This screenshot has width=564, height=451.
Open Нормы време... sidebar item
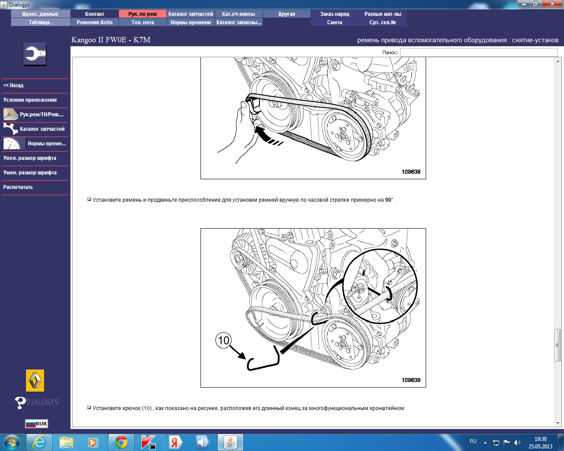coord(35,144)
